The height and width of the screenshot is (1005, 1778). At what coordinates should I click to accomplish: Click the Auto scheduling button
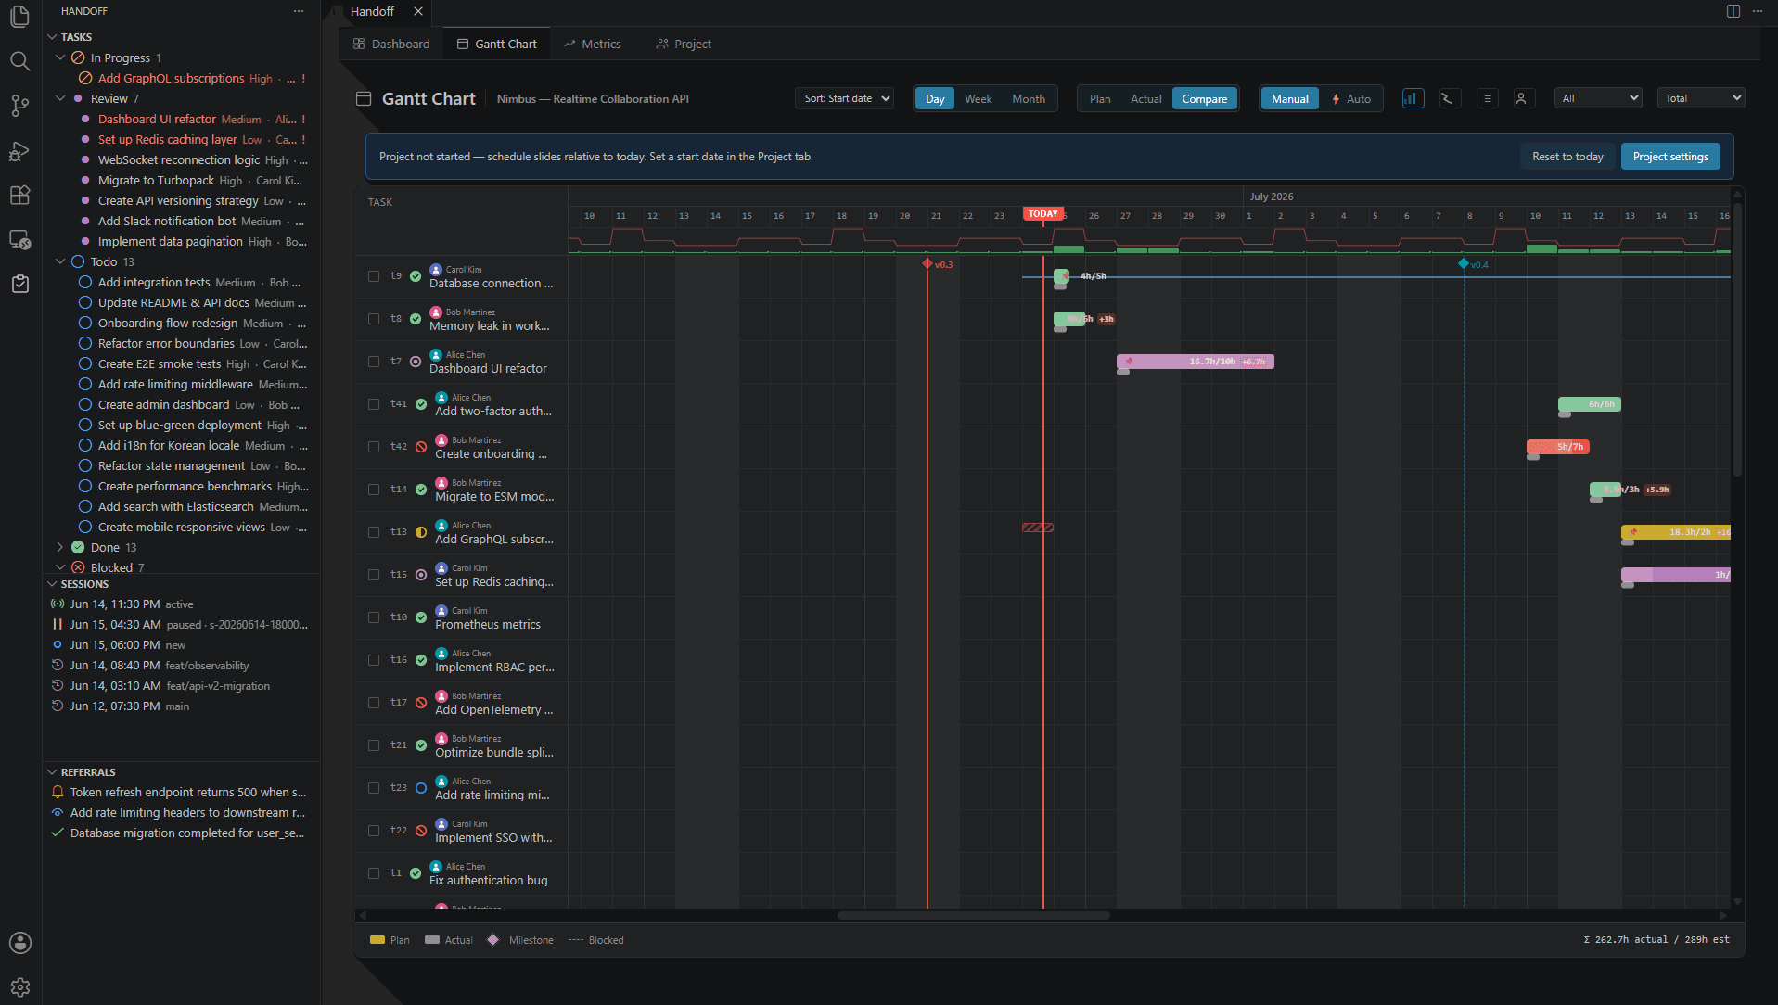(1350, 98)
